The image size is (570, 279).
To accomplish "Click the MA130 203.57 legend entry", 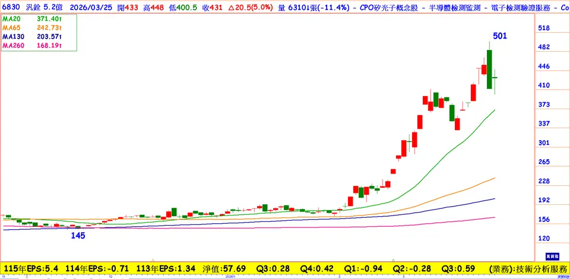I will tap(32, 36).
